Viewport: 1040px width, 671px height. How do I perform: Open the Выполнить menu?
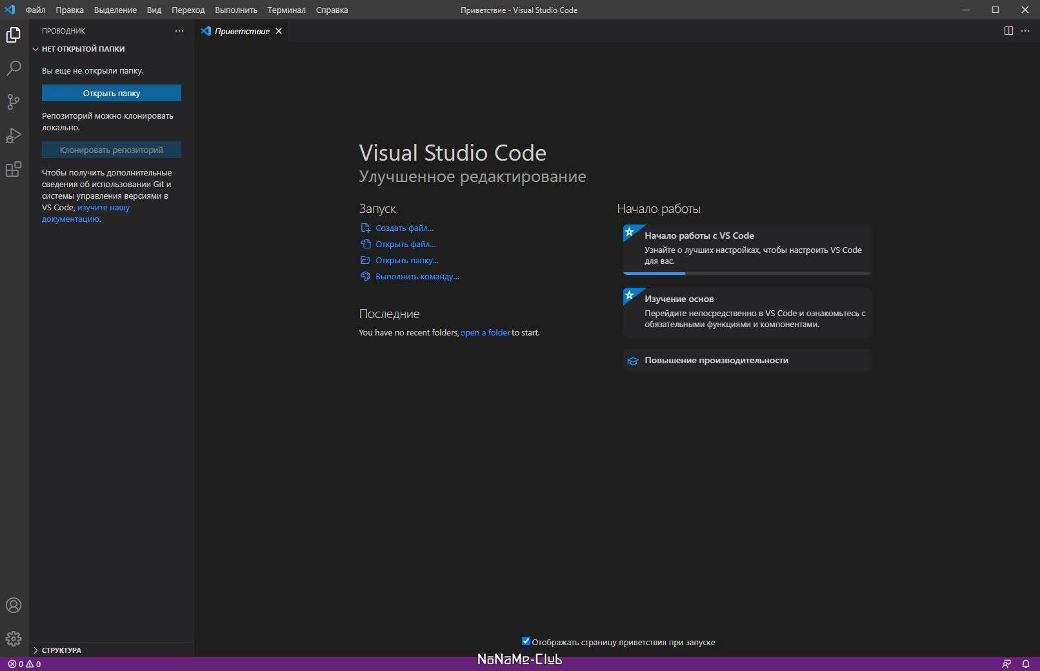236,10
